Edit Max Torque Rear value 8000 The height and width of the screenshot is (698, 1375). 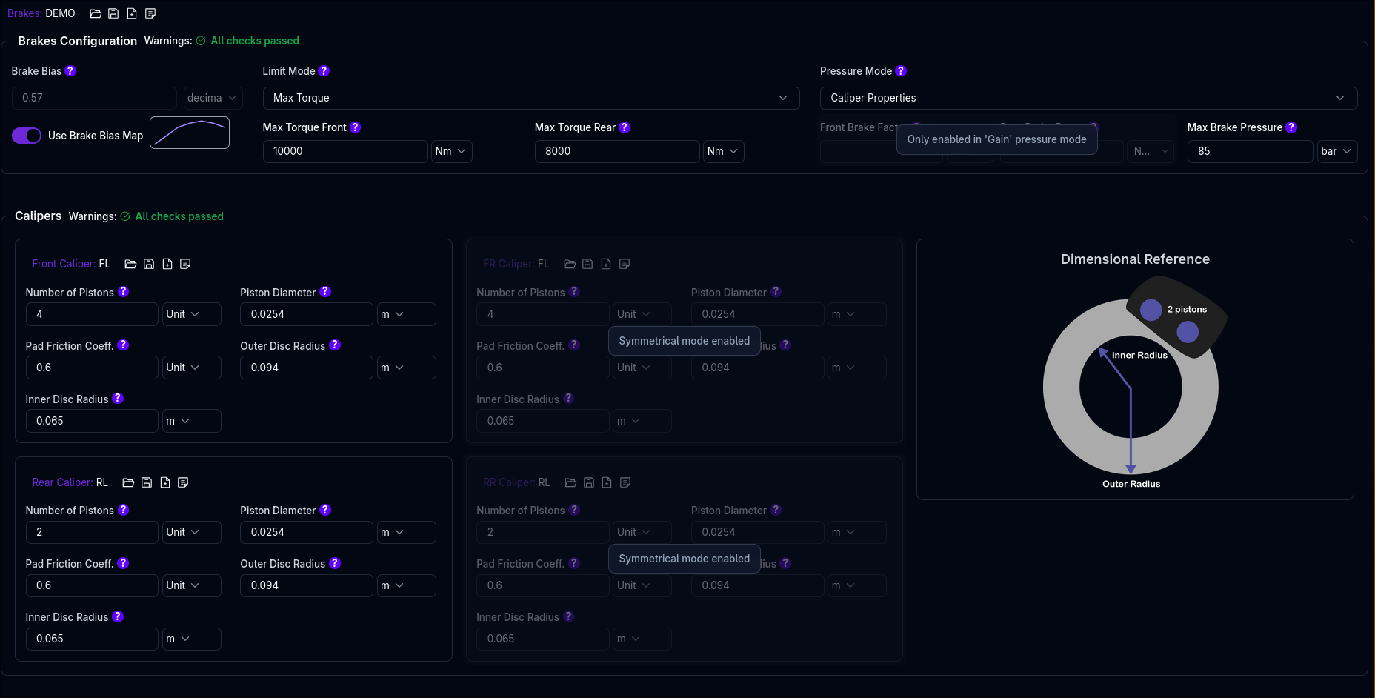617,151
